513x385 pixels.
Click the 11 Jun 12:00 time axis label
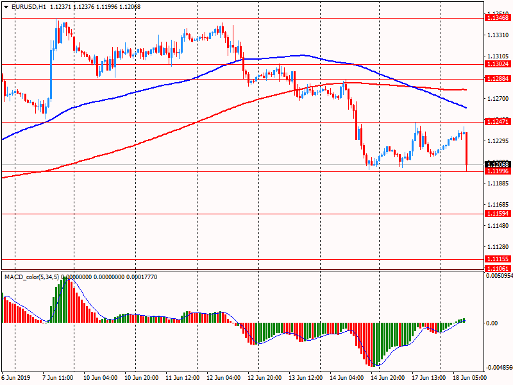click(183, 378)
